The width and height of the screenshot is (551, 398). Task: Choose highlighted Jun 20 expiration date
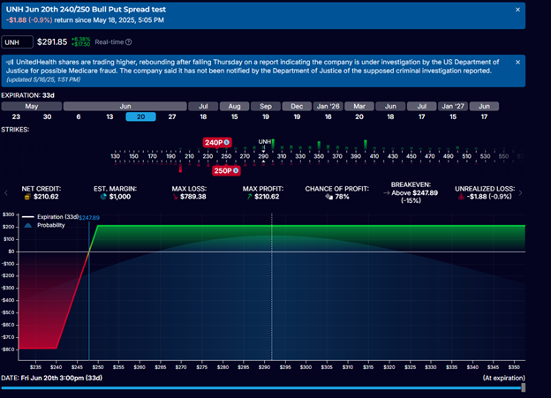click(x=140, y=117)
